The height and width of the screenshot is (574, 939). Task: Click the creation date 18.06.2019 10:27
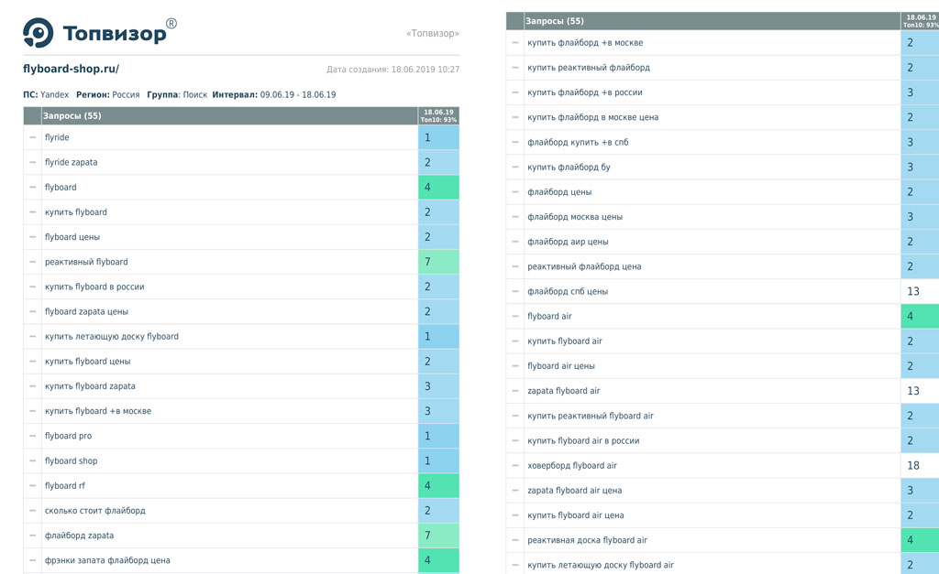[x=425, y=70]
